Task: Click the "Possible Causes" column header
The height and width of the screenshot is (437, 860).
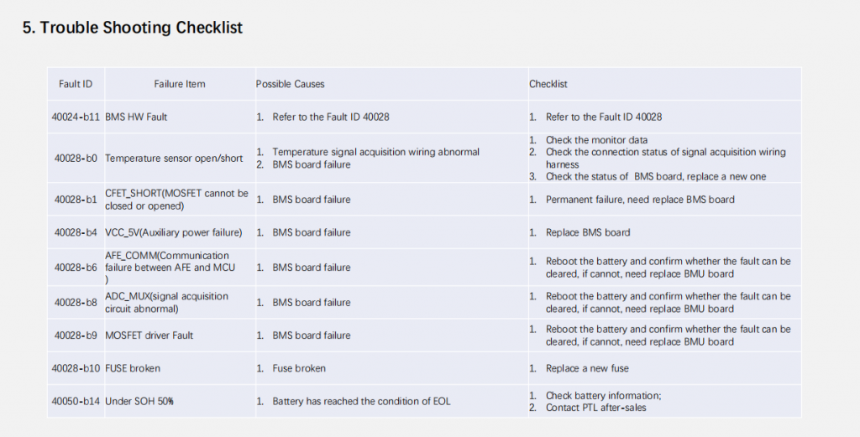Action: pos(290,84)
